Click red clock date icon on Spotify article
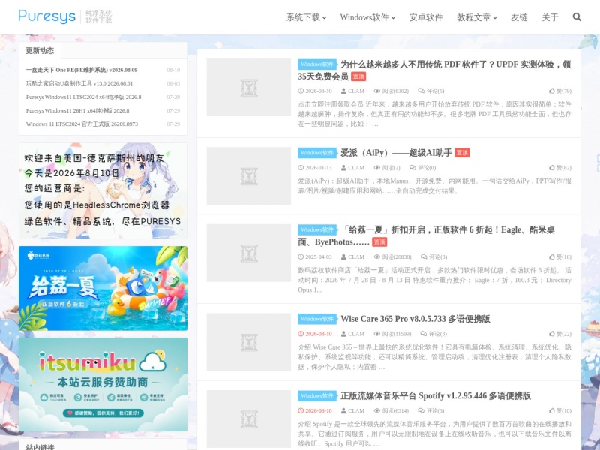 coord(301,411)
